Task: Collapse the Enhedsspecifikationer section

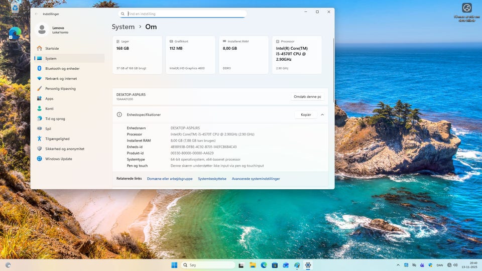Action: point(322,115)
